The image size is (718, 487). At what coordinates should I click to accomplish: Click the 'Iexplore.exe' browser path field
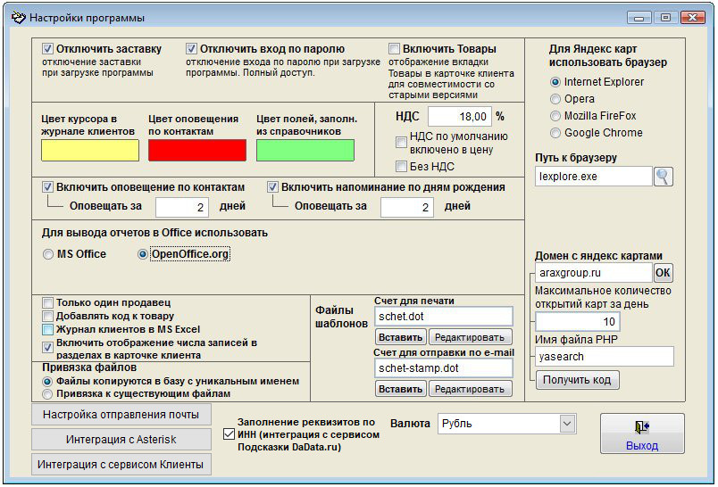(594, 177)
